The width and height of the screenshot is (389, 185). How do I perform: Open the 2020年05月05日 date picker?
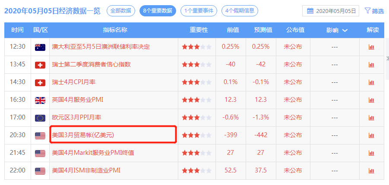tap(330, 11)
